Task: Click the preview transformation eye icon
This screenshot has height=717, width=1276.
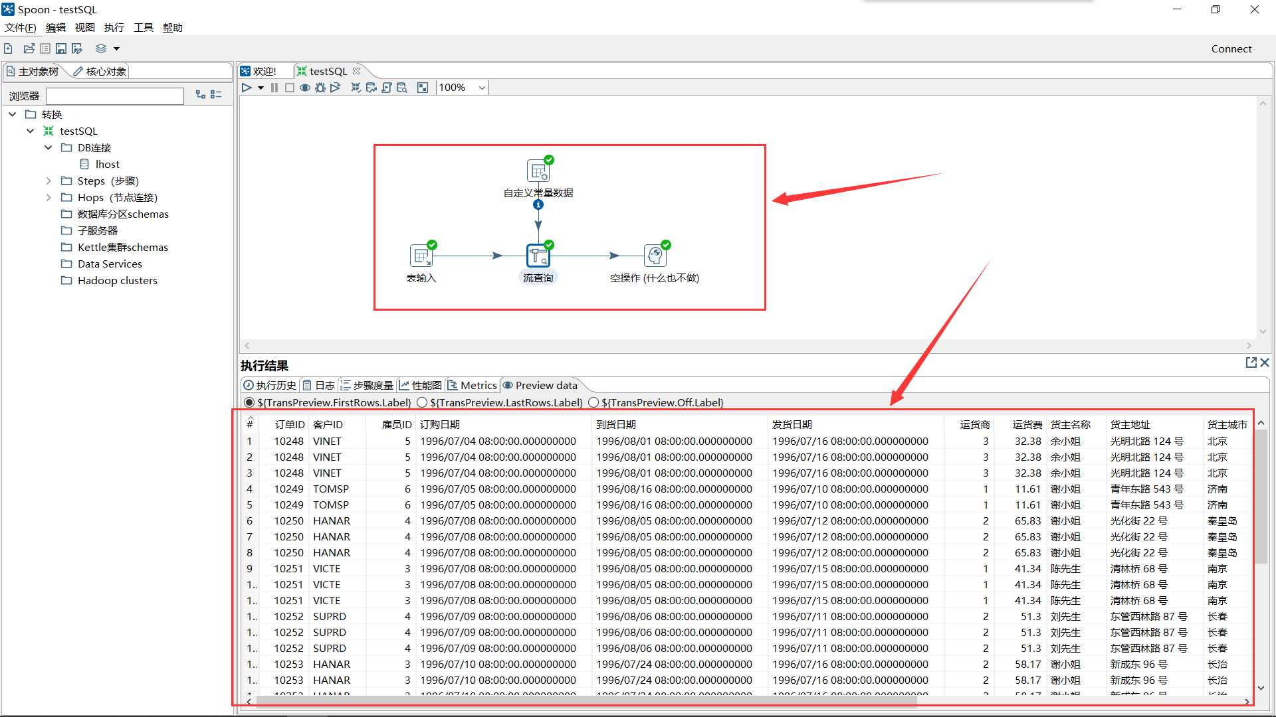Action: coord(305,88)
